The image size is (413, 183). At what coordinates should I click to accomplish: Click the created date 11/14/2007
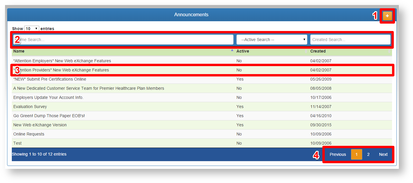point(321,107)
